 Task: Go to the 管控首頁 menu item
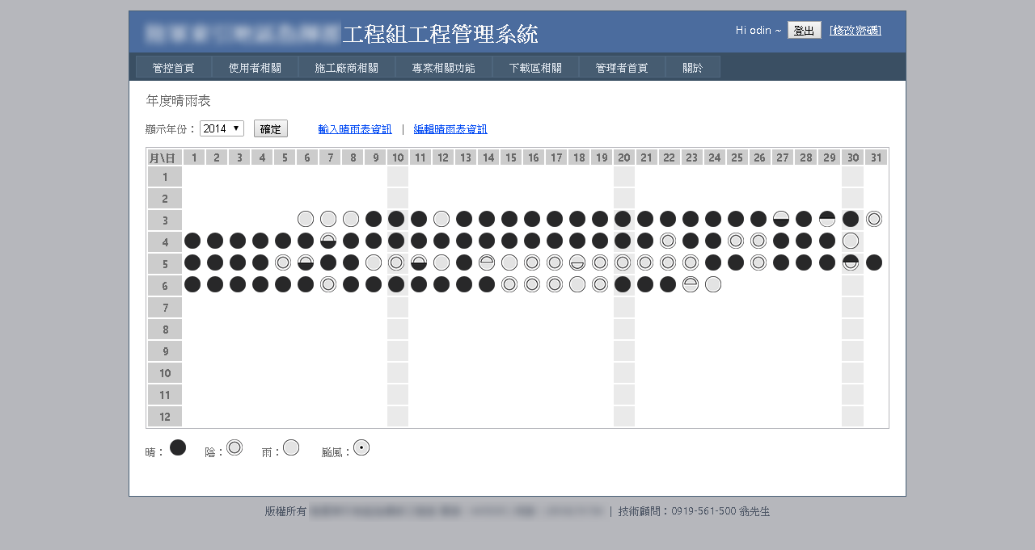(173, 68)
